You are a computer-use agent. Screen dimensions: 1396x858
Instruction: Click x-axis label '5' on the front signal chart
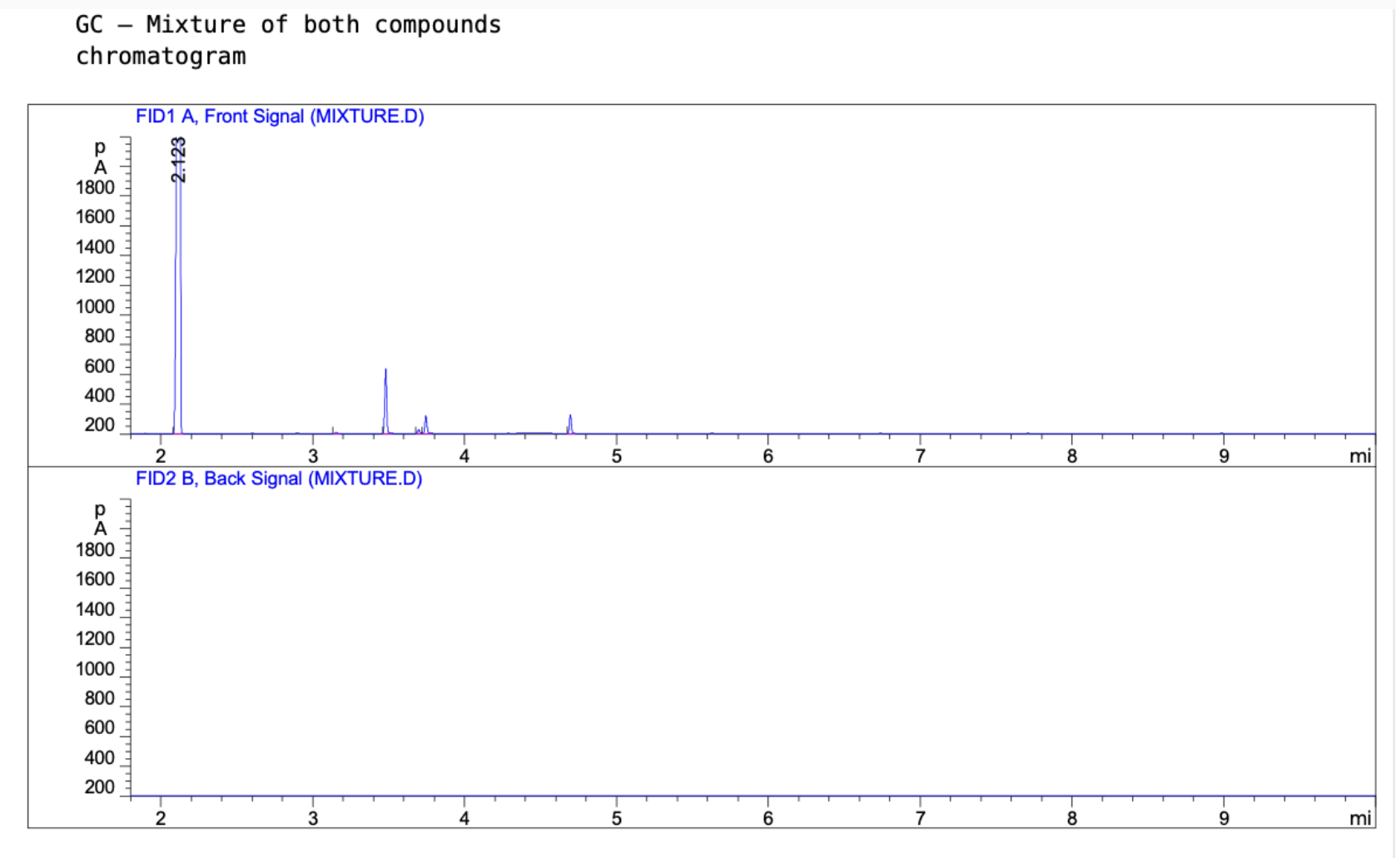point(616,456)
